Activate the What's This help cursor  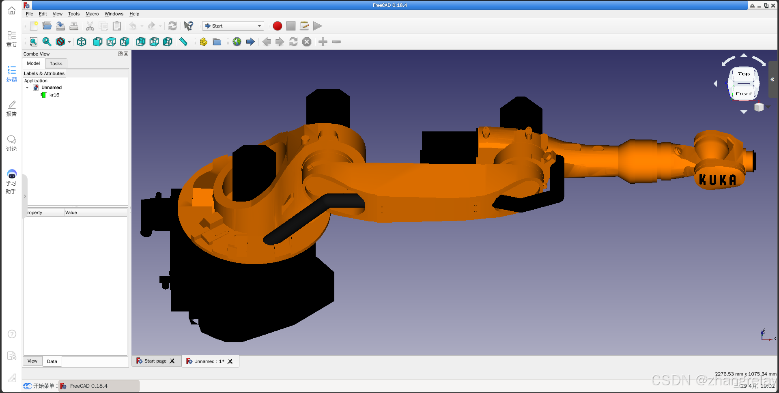189,26
